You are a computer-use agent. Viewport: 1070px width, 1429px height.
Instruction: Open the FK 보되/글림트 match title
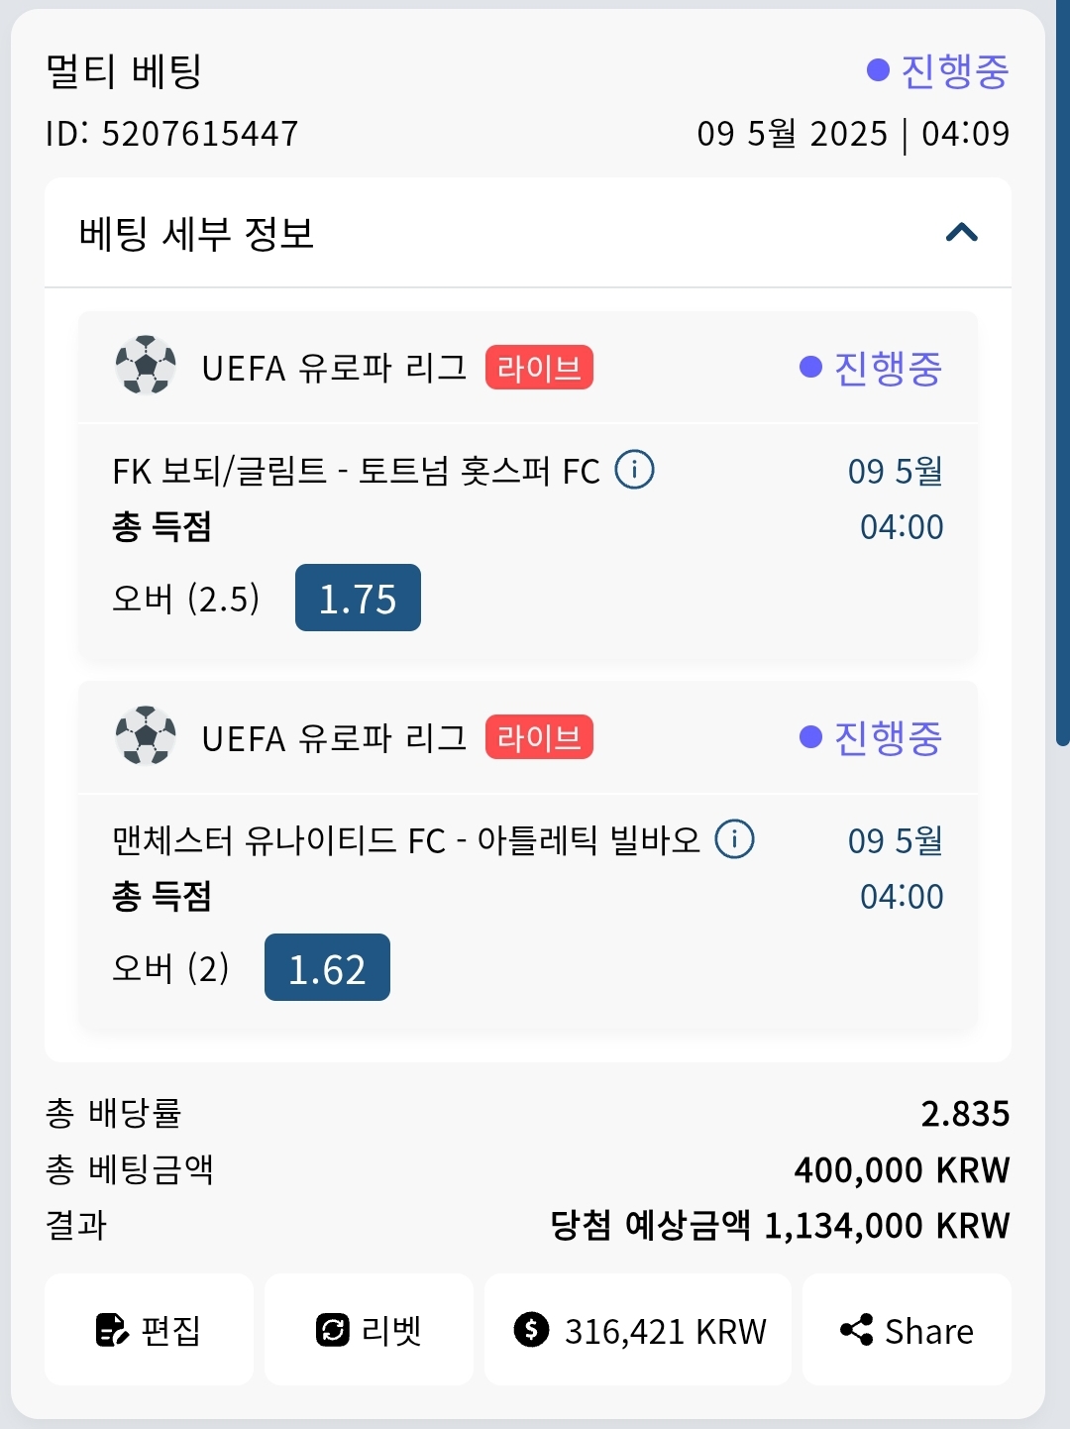(357, 471)
